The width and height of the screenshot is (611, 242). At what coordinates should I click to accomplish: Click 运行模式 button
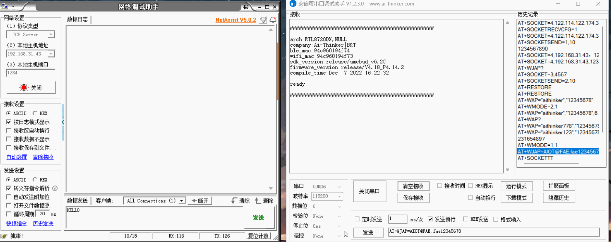[516, 186]
